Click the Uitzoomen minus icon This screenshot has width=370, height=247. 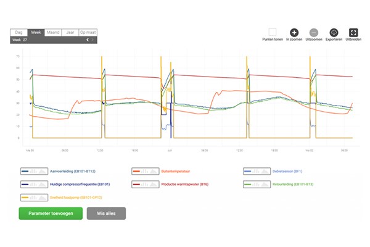[x=314, y=33]
